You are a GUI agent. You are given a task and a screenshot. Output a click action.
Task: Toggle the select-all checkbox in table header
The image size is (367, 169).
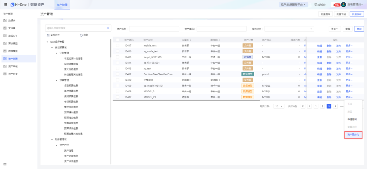tap(118, 40)
